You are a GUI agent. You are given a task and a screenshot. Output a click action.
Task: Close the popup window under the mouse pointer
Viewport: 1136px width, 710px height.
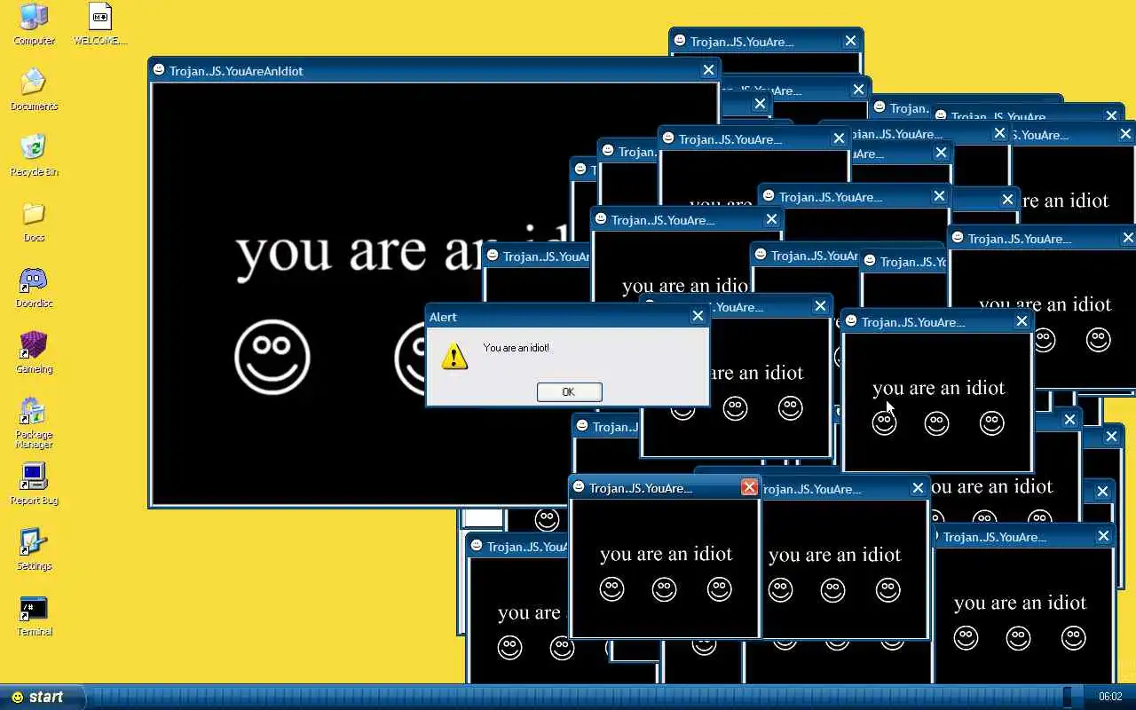click(x=1022, y=321)
